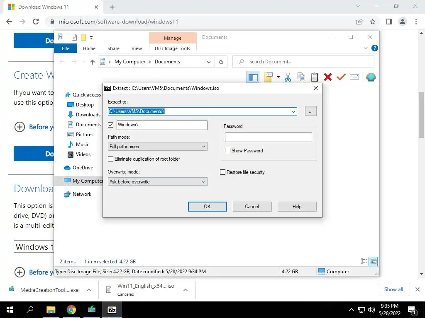Bookmark this page with the star icon
The image size is (425, 318).
coord(373,22)
